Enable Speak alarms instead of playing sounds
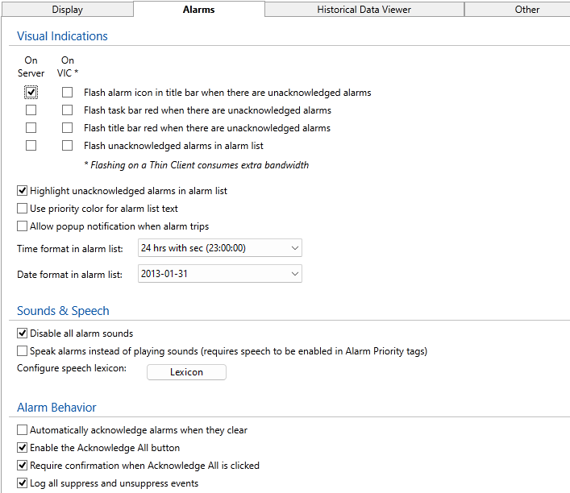Viewport: 570px width, 493px height. 23,351
